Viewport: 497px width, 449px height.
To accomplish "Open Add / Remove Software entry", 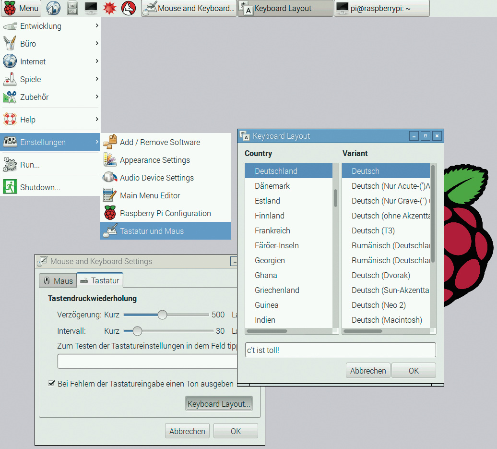I will point(166,142).
